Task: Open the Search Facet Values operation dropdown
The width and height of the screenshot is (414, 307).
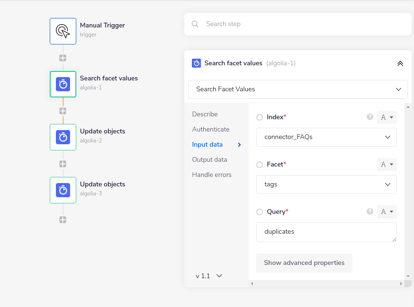Action: click(297, 89)
